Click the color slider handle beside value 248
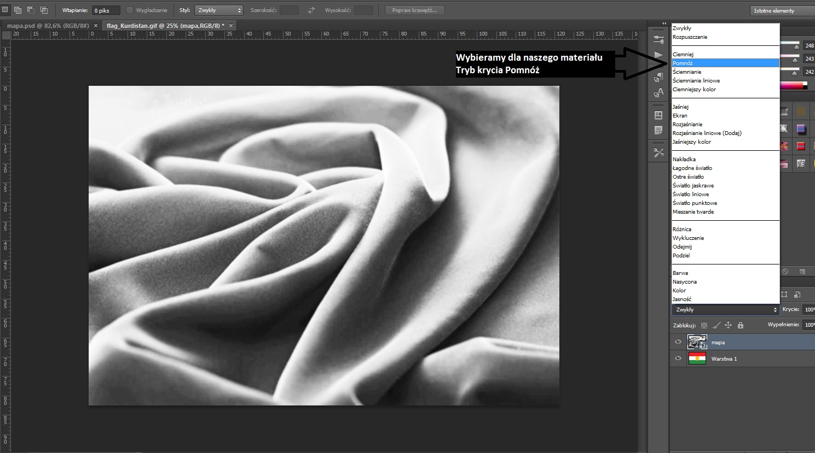 (796, 47)
